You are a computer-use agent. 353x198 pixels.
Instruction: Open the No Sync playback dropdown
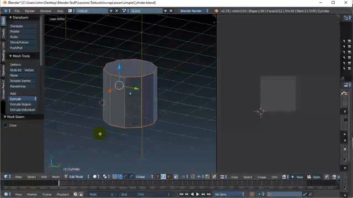point(229,194)
